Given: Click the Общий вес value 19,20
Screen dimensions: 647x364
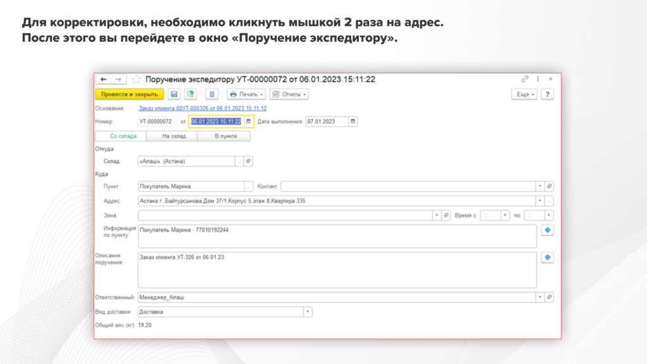Looking at the screenshot, I should coord(145,325).
